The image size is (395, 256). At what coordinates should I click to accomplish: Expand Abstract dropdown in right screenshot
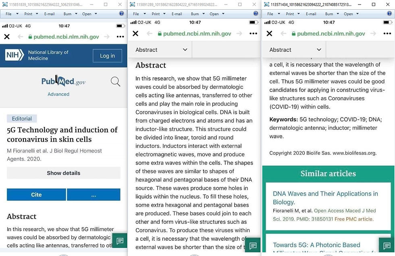pos(295,50)
